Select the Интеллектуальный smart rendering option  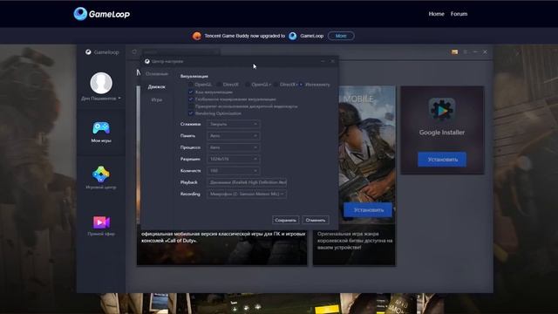coord(301,85)
